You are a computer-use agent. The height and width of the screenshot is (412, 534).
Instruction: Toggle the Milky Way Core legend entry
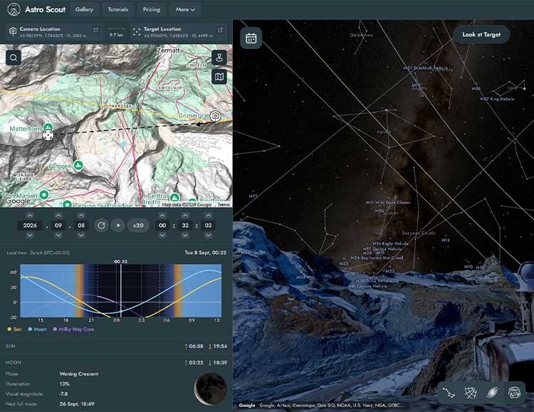(73, 329)
